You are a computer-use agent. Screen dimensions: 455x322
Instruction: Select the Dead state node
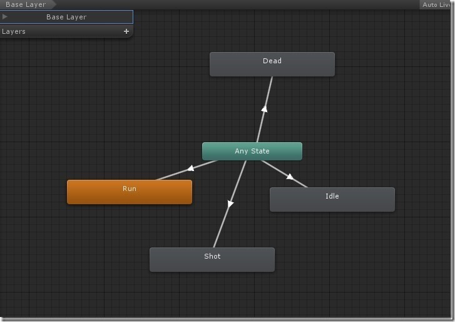click(x=272, y=64)
